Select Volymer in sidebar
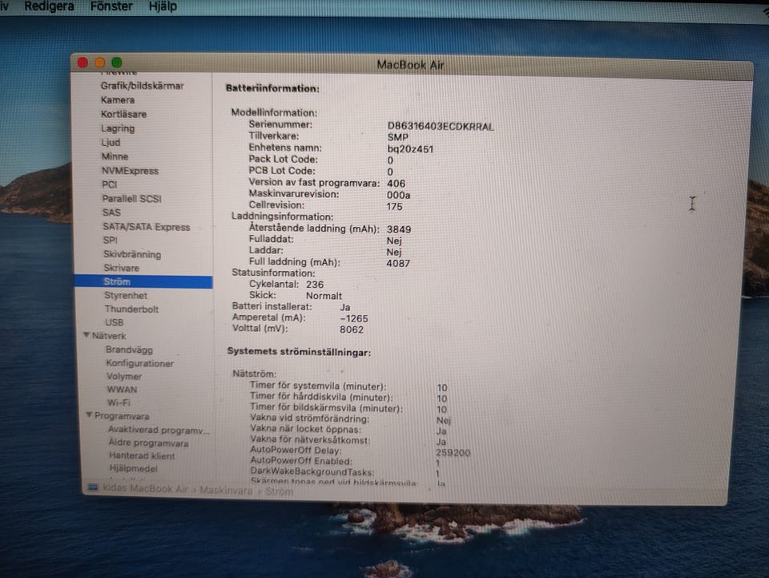Viewport: 769px width, 578px height. [x=124, y=376]
